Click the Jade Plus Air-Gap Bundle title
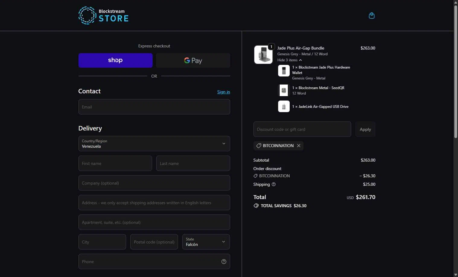Screen dimensions: 458x277 [x=301, y=48]
